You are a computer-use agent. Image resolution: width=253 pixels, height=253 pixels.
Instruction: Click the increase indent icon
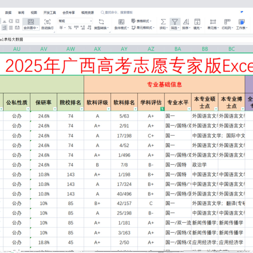17,21
